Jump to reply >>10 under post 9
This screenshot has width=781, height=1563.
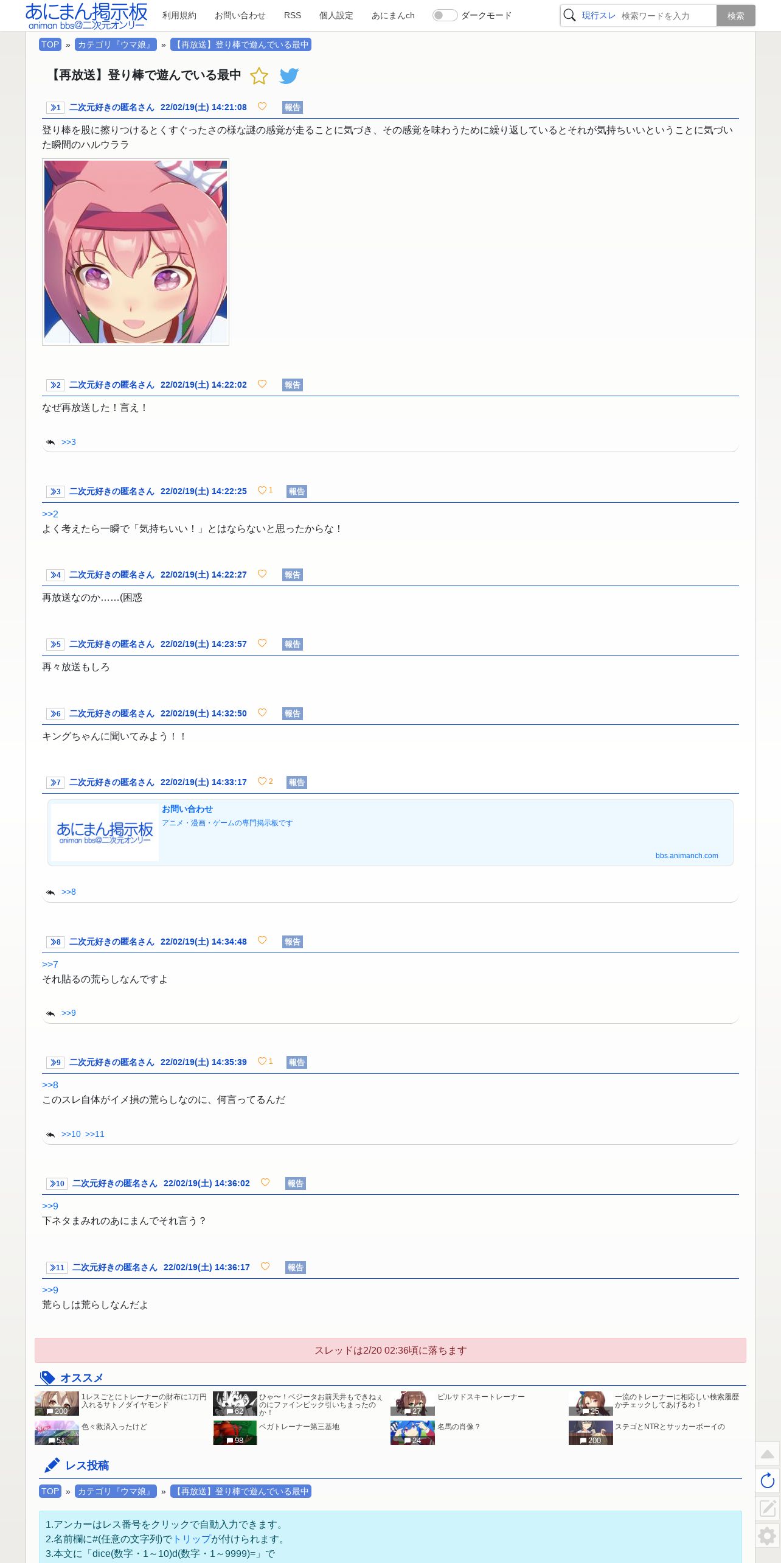71,1134
